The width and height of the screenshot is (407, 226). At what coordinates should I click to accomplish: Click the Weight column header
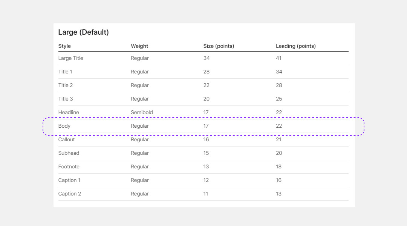[x=139, y=46]
